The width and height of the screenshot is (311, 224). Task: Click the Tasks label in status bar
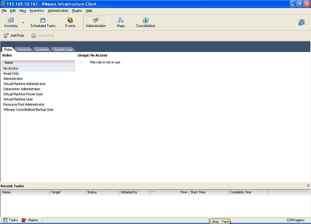(x=13, y=220)
